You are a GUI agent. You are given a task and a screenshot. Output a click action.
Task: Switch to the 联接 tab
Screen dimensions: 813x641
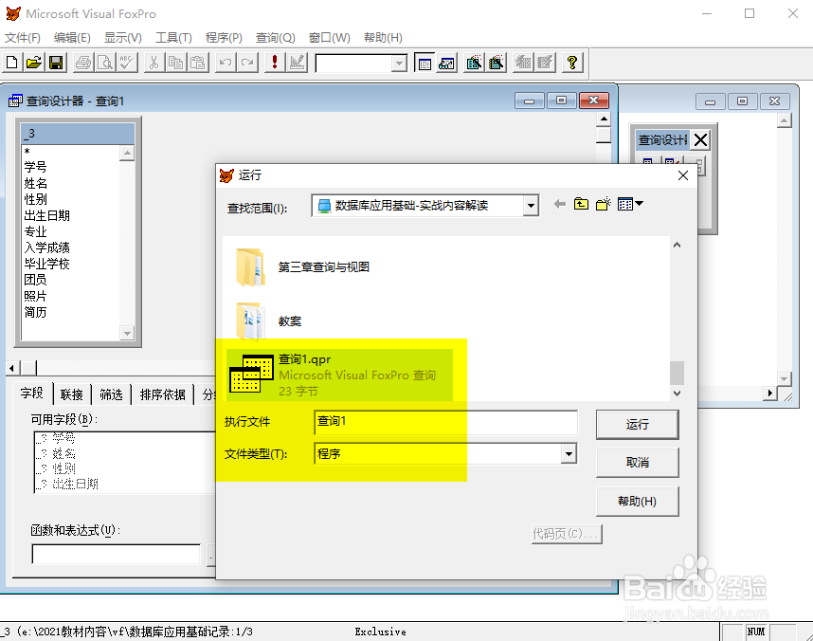click(x=72, y=394)
